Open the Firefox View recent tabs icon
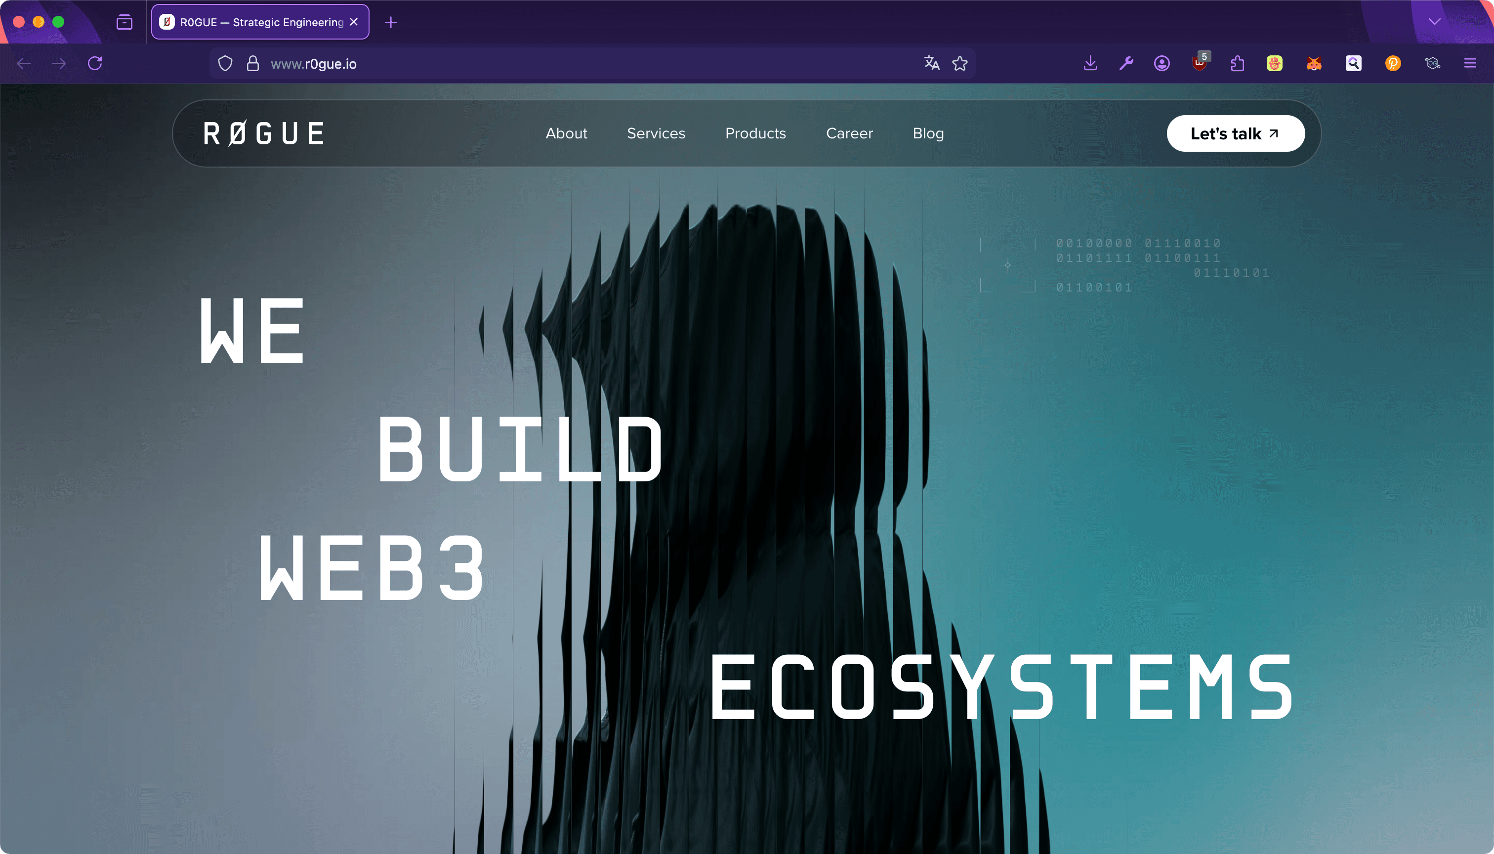The width and height of the screenshot is (1494, 854). coord(124,22)
